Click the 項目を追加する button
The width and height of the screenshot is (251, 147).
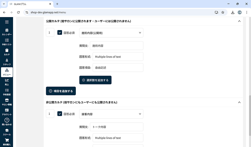[x=61, y=91]
